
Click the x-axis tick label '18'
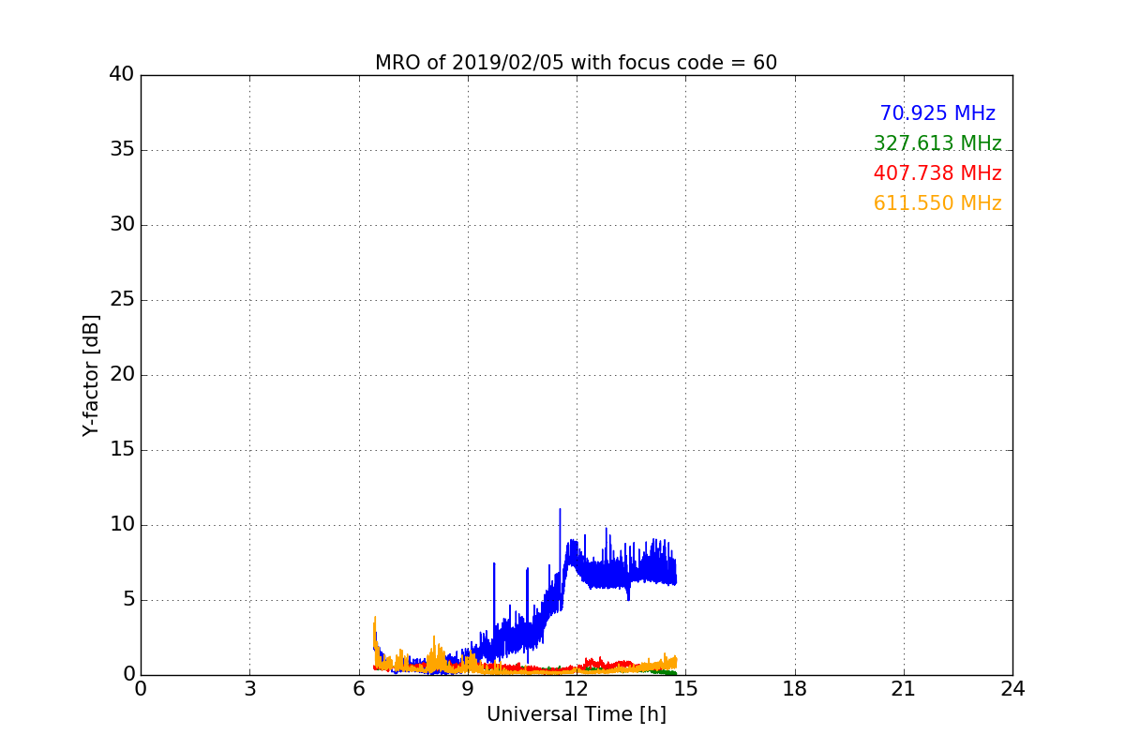coord(795,689)
